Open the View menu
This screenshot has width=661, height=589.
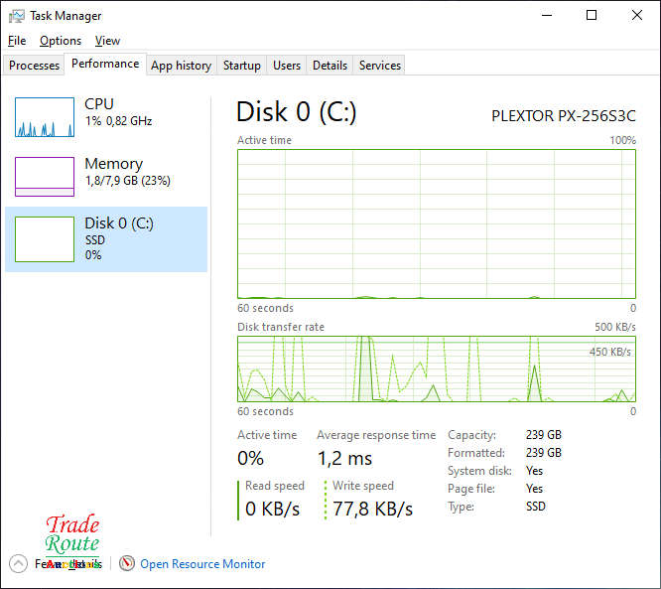(107, 41)
